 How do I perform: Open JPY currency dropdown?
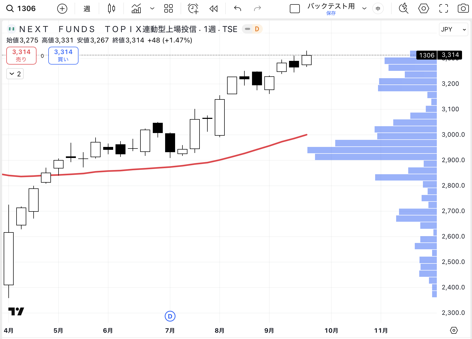pyautogui.click(x=453, y=29)
